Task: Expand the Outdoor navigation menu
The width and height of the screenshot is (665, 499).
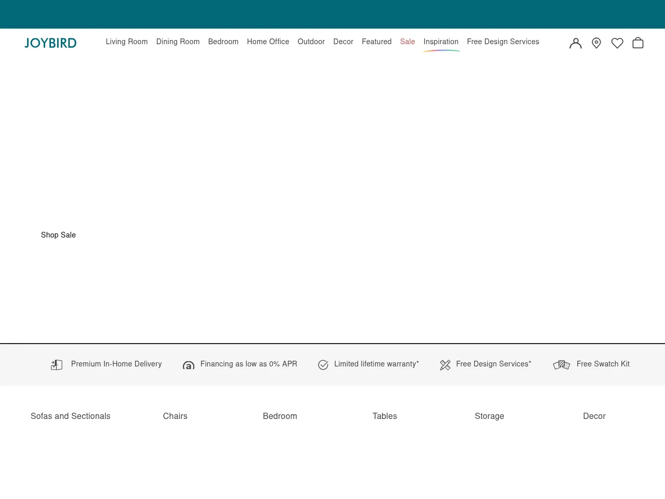Action: click(x=311, y=42)
